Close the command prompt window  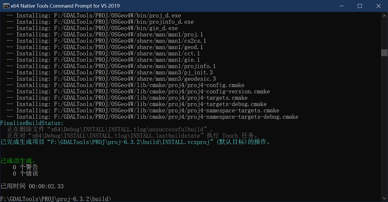(x=378, y=6)
